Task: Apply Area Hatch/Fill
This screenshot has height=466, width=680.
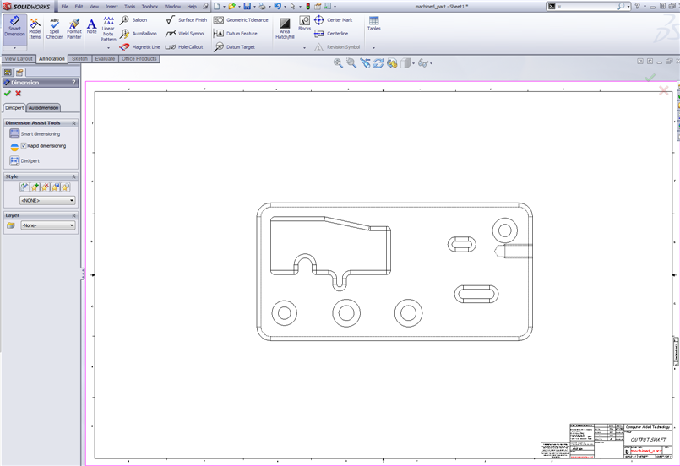Action: click(285, 29)
